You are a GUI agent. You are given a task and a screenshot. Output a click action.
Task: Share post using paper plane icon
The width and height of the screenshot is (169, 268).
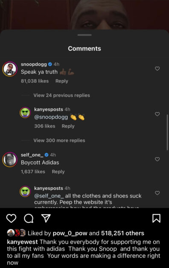click(x=46, y=218)
